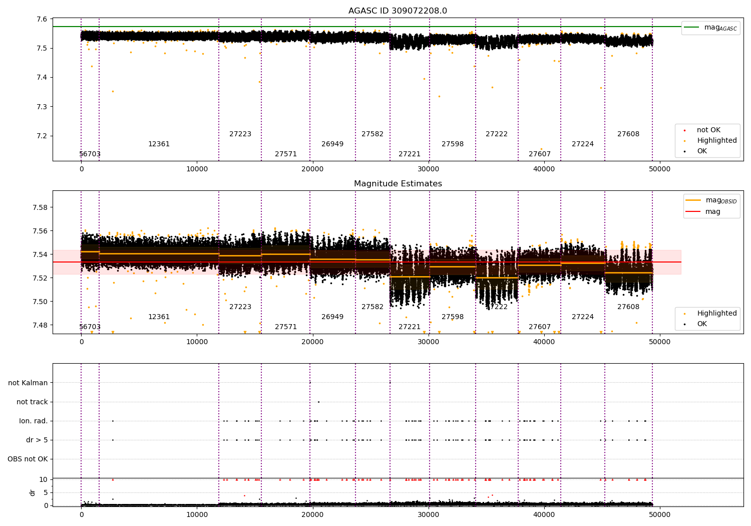Click obsid label 27224 in the top plot
The width and height of the screenshot is (751, 526).
point(583,144)
